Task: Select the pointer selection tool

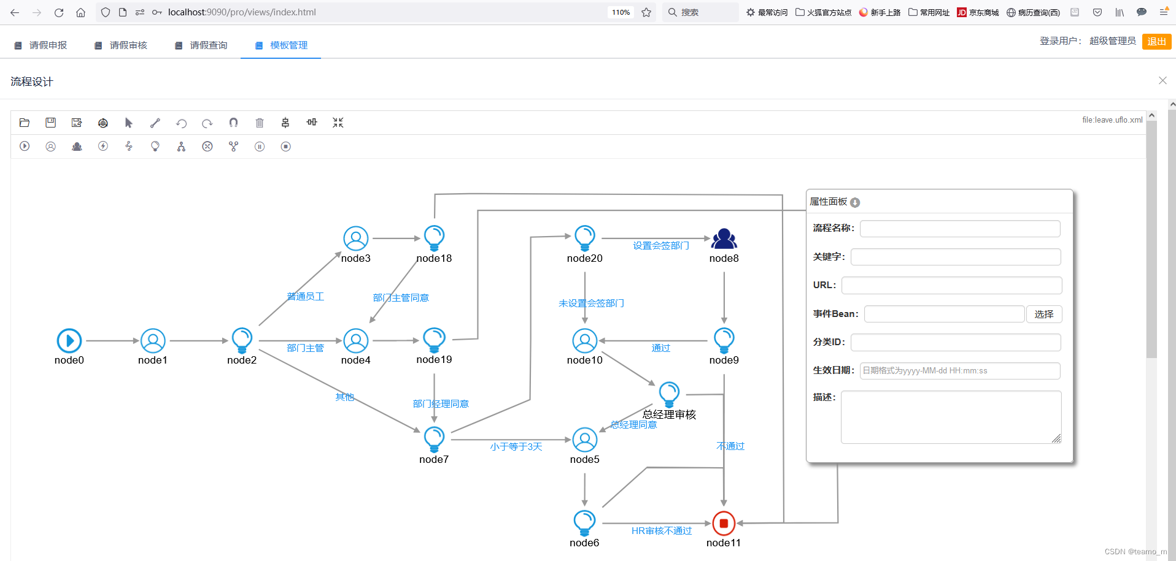Action: [x=129, y=123]
